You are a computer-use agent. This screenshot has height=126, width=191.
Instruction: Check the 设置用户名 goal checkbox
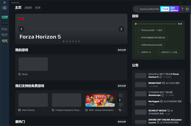138,52
